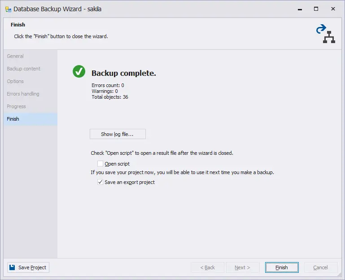Select the General step in sidebar

(31, 56)
